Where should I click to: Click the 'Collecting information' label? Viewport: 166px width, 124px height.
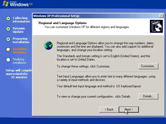tap(21, 20)
